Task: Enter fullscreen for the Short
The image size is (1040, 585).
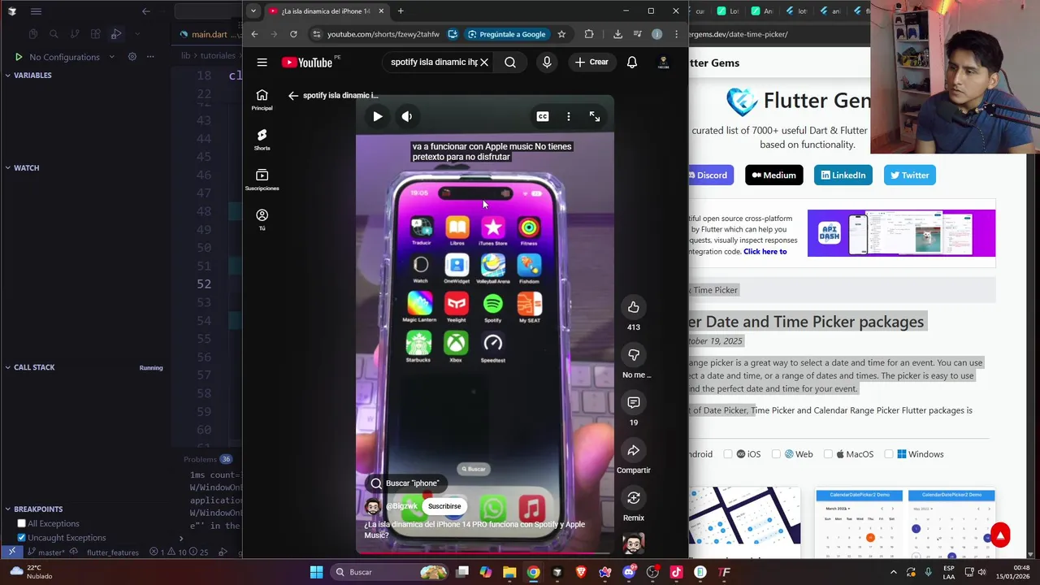Action: pos(595,116)
